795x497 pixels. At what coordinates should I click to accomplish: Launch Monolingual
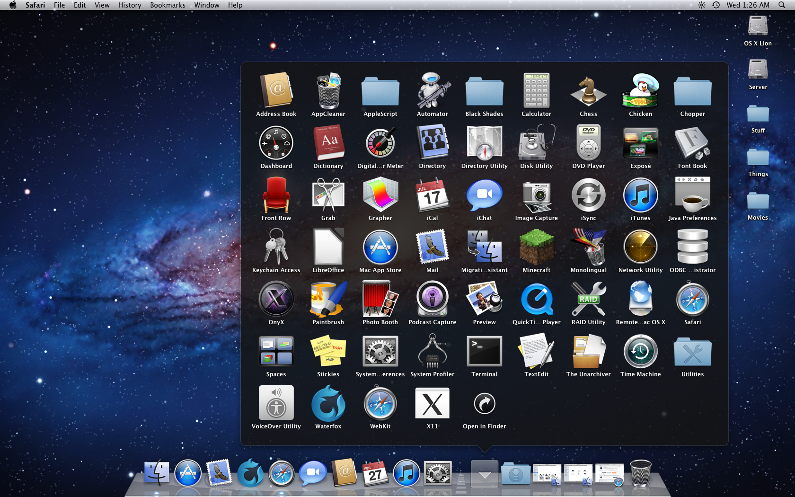pos(588,247)
